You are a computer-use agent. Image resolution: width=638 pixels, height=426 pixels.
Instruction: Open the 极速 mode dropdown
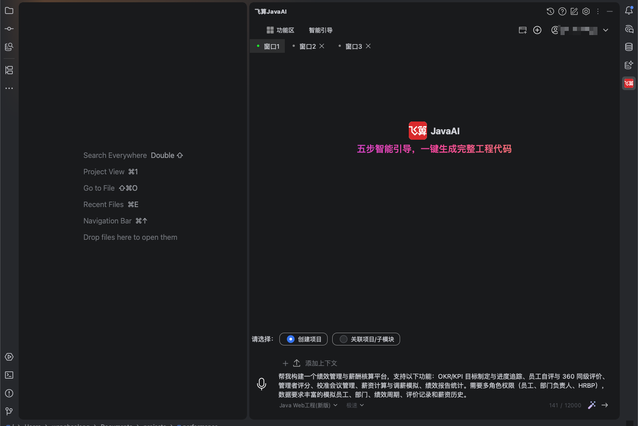pos(355,406)
